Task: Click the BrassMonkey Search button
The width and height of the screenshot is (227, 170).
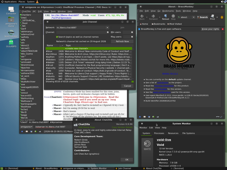Action: [x=203, y=17]
